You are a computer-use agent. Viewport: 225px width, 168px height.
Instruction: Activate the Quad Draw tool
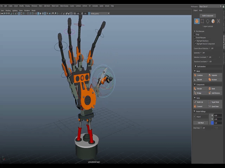pos(214,106)
